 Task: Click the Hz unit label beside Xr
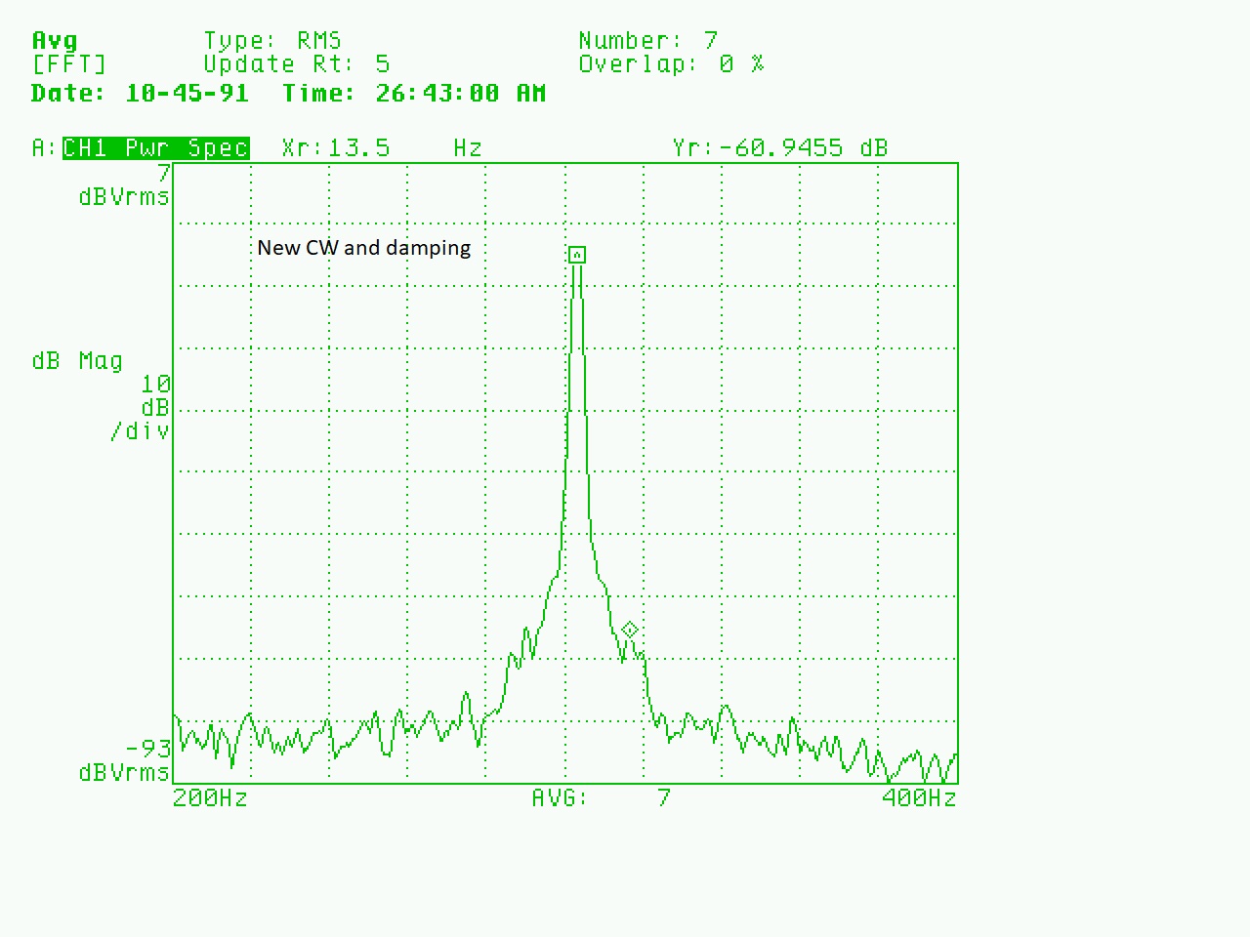point(468,148)
